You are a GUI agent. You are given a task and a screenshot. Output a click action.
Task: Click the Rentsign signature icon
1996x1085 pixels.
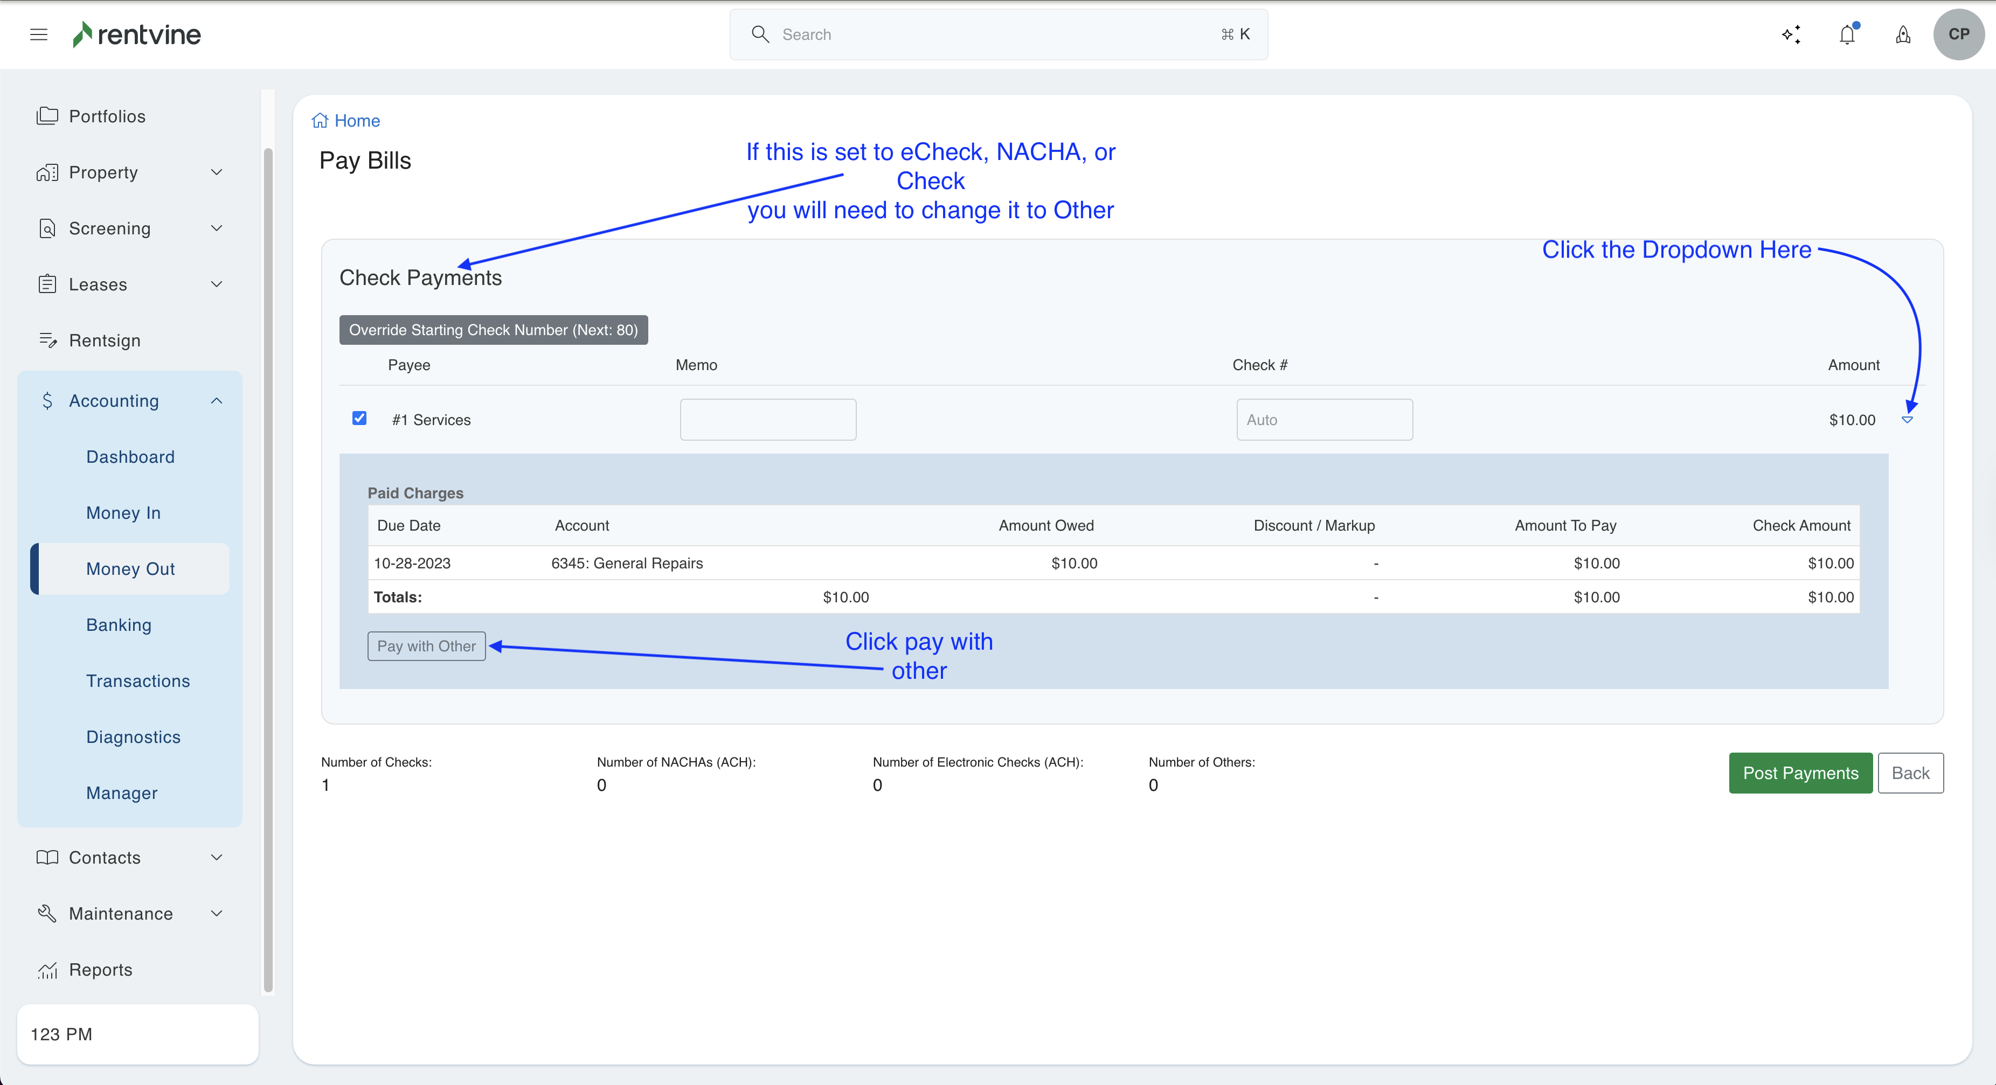click(47, 340)
